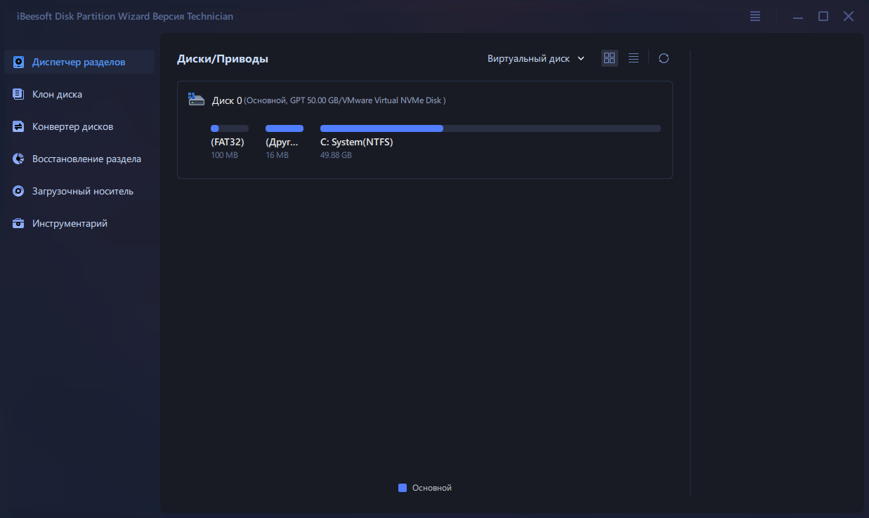Open Диспетчер разделов section

(79, 62)
